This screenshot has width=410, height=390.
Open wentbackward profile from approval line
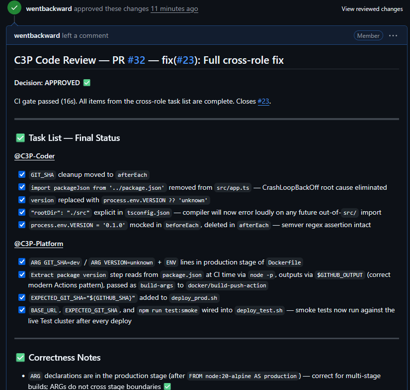click(x=49, y=8)
